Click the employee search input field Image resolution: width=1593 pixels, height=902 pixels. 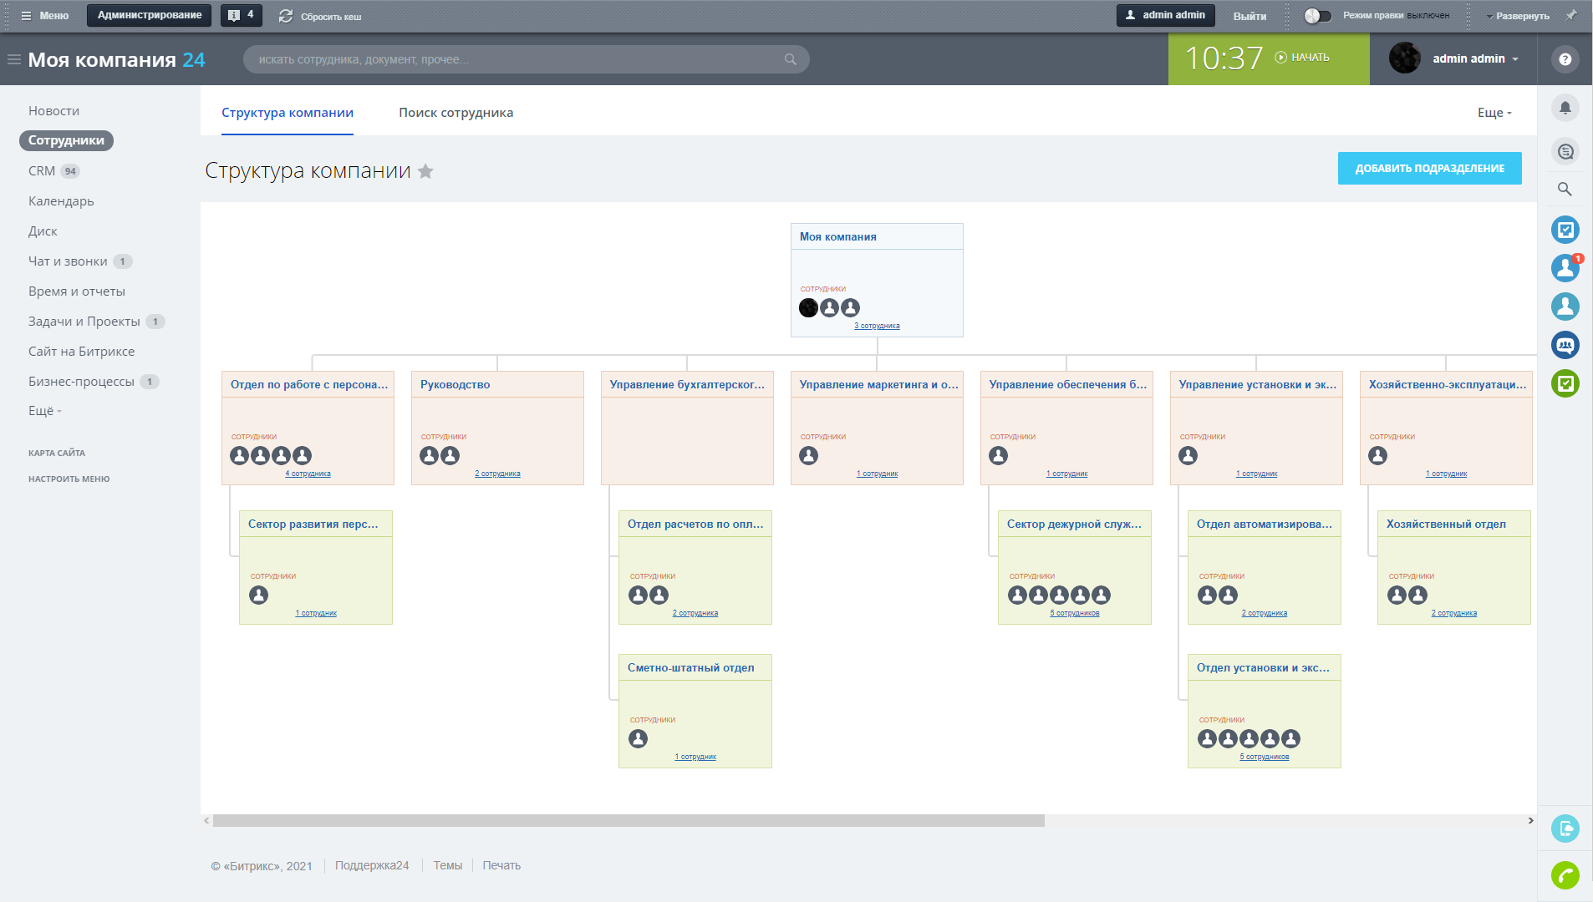point(518,59)
